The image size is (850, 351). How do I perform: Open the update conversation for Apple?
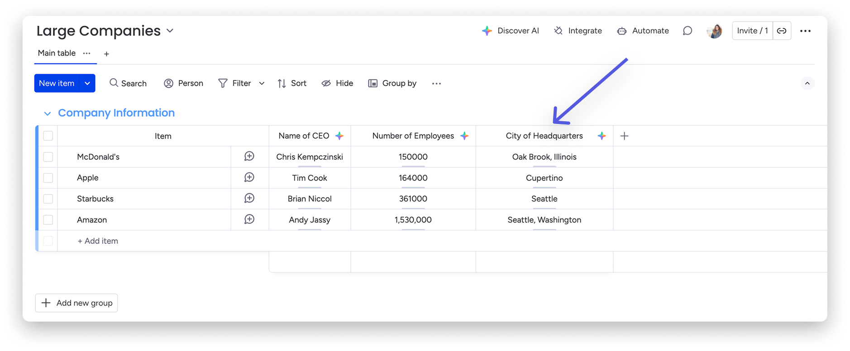(249, 177)
